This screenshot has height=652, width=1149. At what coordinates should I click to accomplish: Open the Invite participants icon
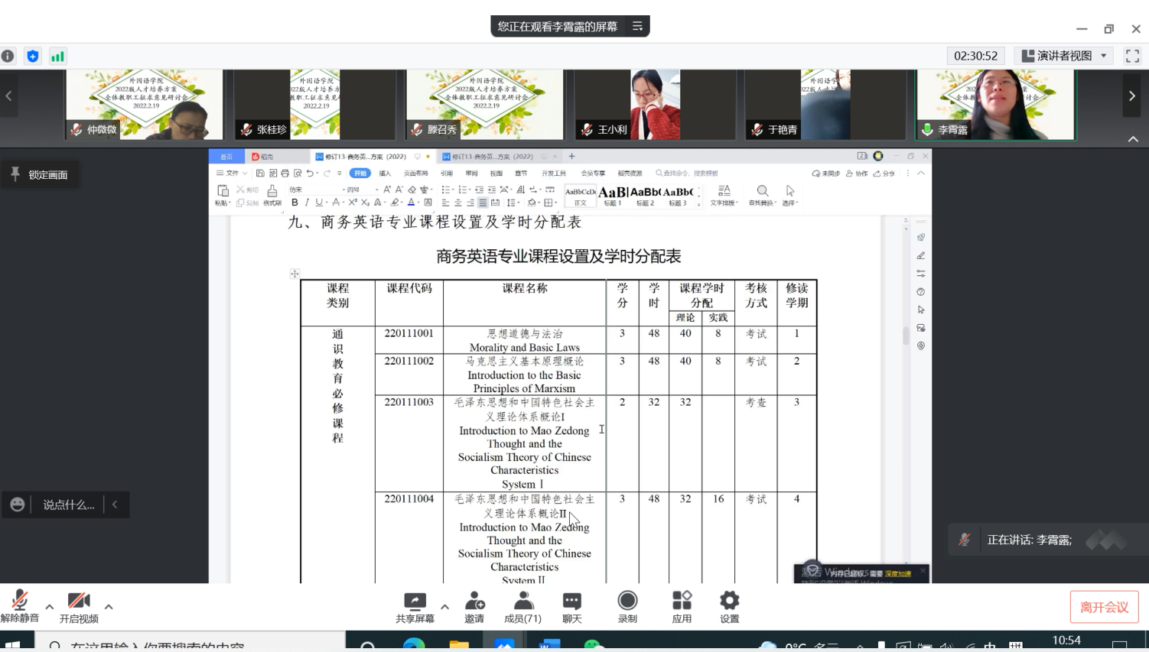[474, 601]
